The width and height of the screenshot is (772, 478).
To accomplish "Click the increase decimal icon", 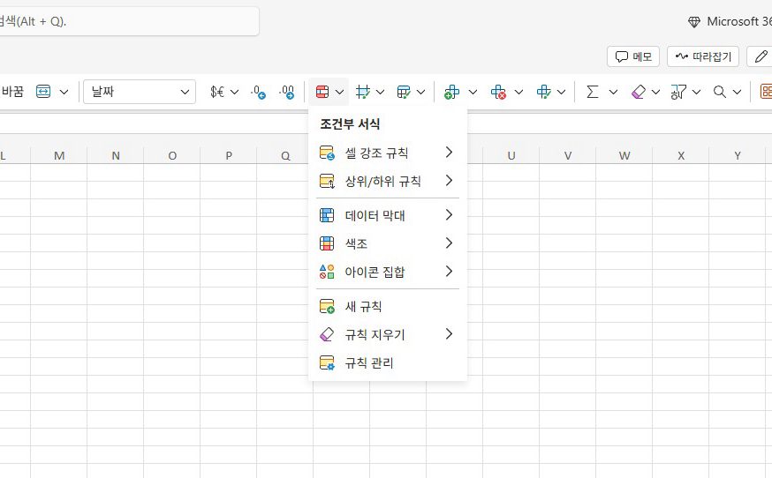I will point(286,92).
